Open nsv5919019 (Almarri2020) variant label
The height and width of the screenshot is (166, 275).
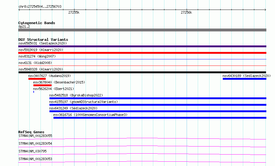[x=41, y=50]
